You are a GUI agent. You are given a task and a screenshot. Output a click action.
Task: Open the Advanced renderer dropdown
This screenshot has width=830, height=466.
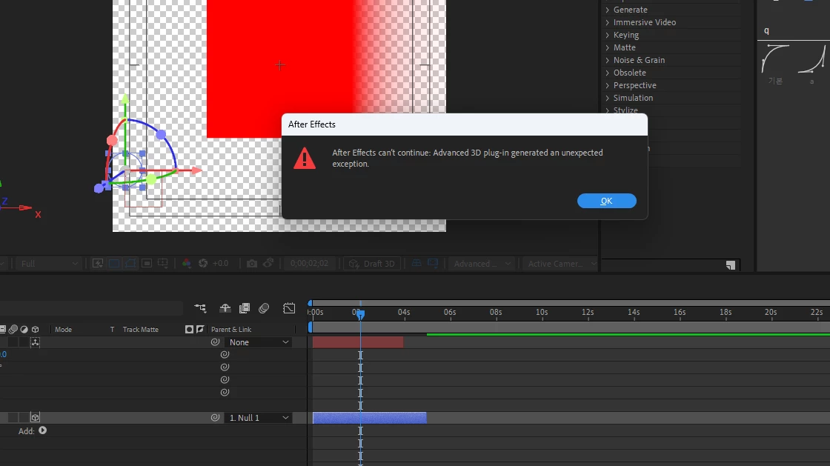point(482,264)
